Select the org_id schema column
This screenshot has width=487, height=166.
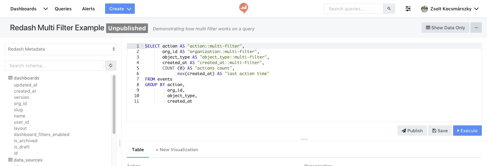(x=20, y=104)
